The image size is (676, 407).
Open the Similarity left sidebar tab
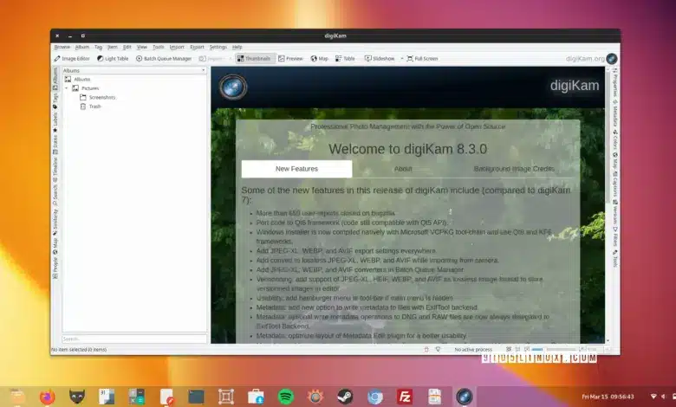[55, 223]
